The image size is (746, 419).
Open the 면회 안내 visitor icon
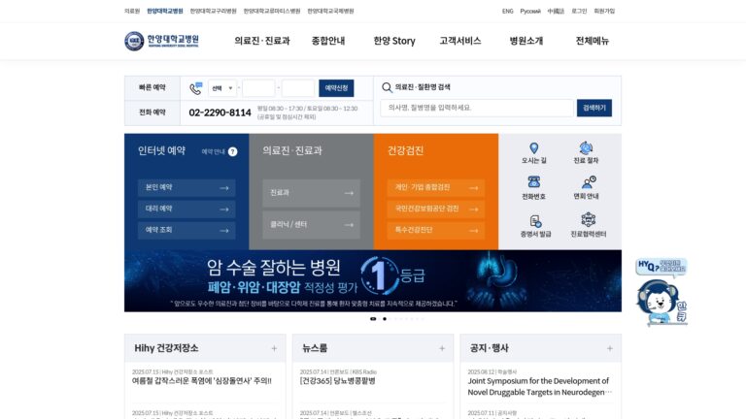pyautogui.click(x=589, y=182)
